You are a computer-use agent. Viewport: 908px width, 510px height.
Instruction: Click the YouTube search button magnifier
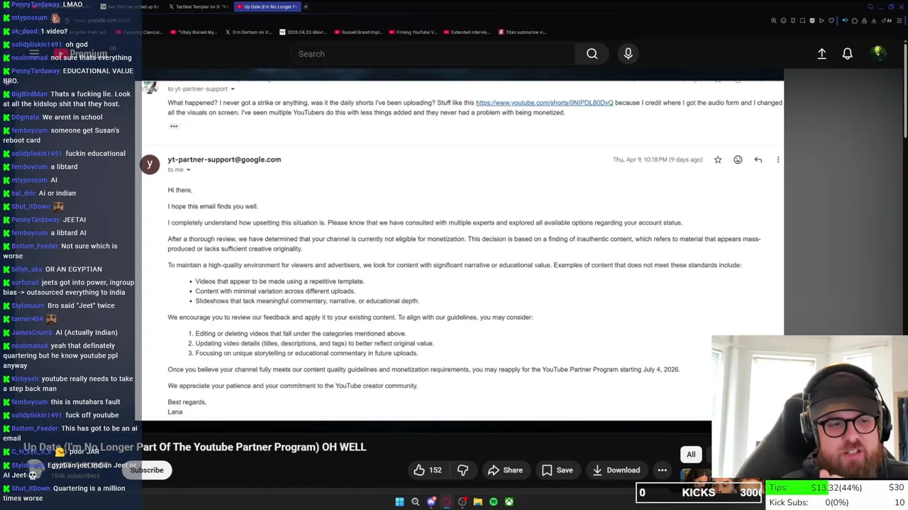click(592, 54)
